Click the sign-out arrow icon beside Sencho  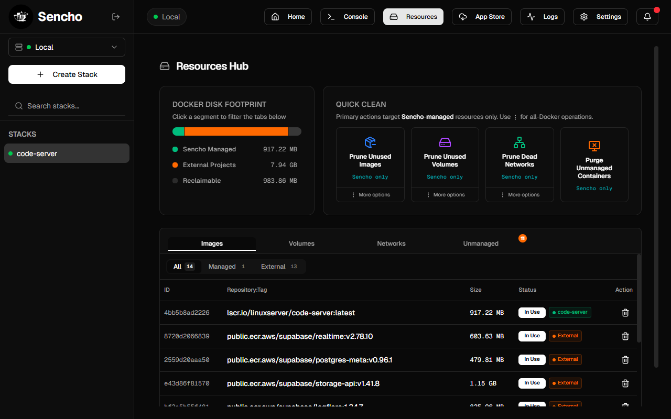click(116, 17)
